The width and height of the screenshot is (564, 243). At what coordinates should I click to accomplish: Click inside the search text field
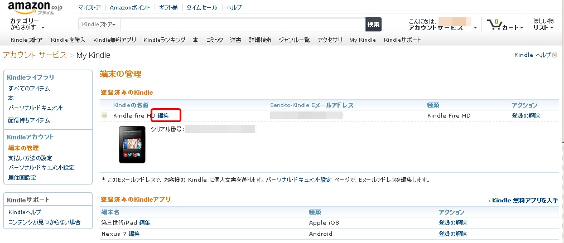click(x=243, y=25)
